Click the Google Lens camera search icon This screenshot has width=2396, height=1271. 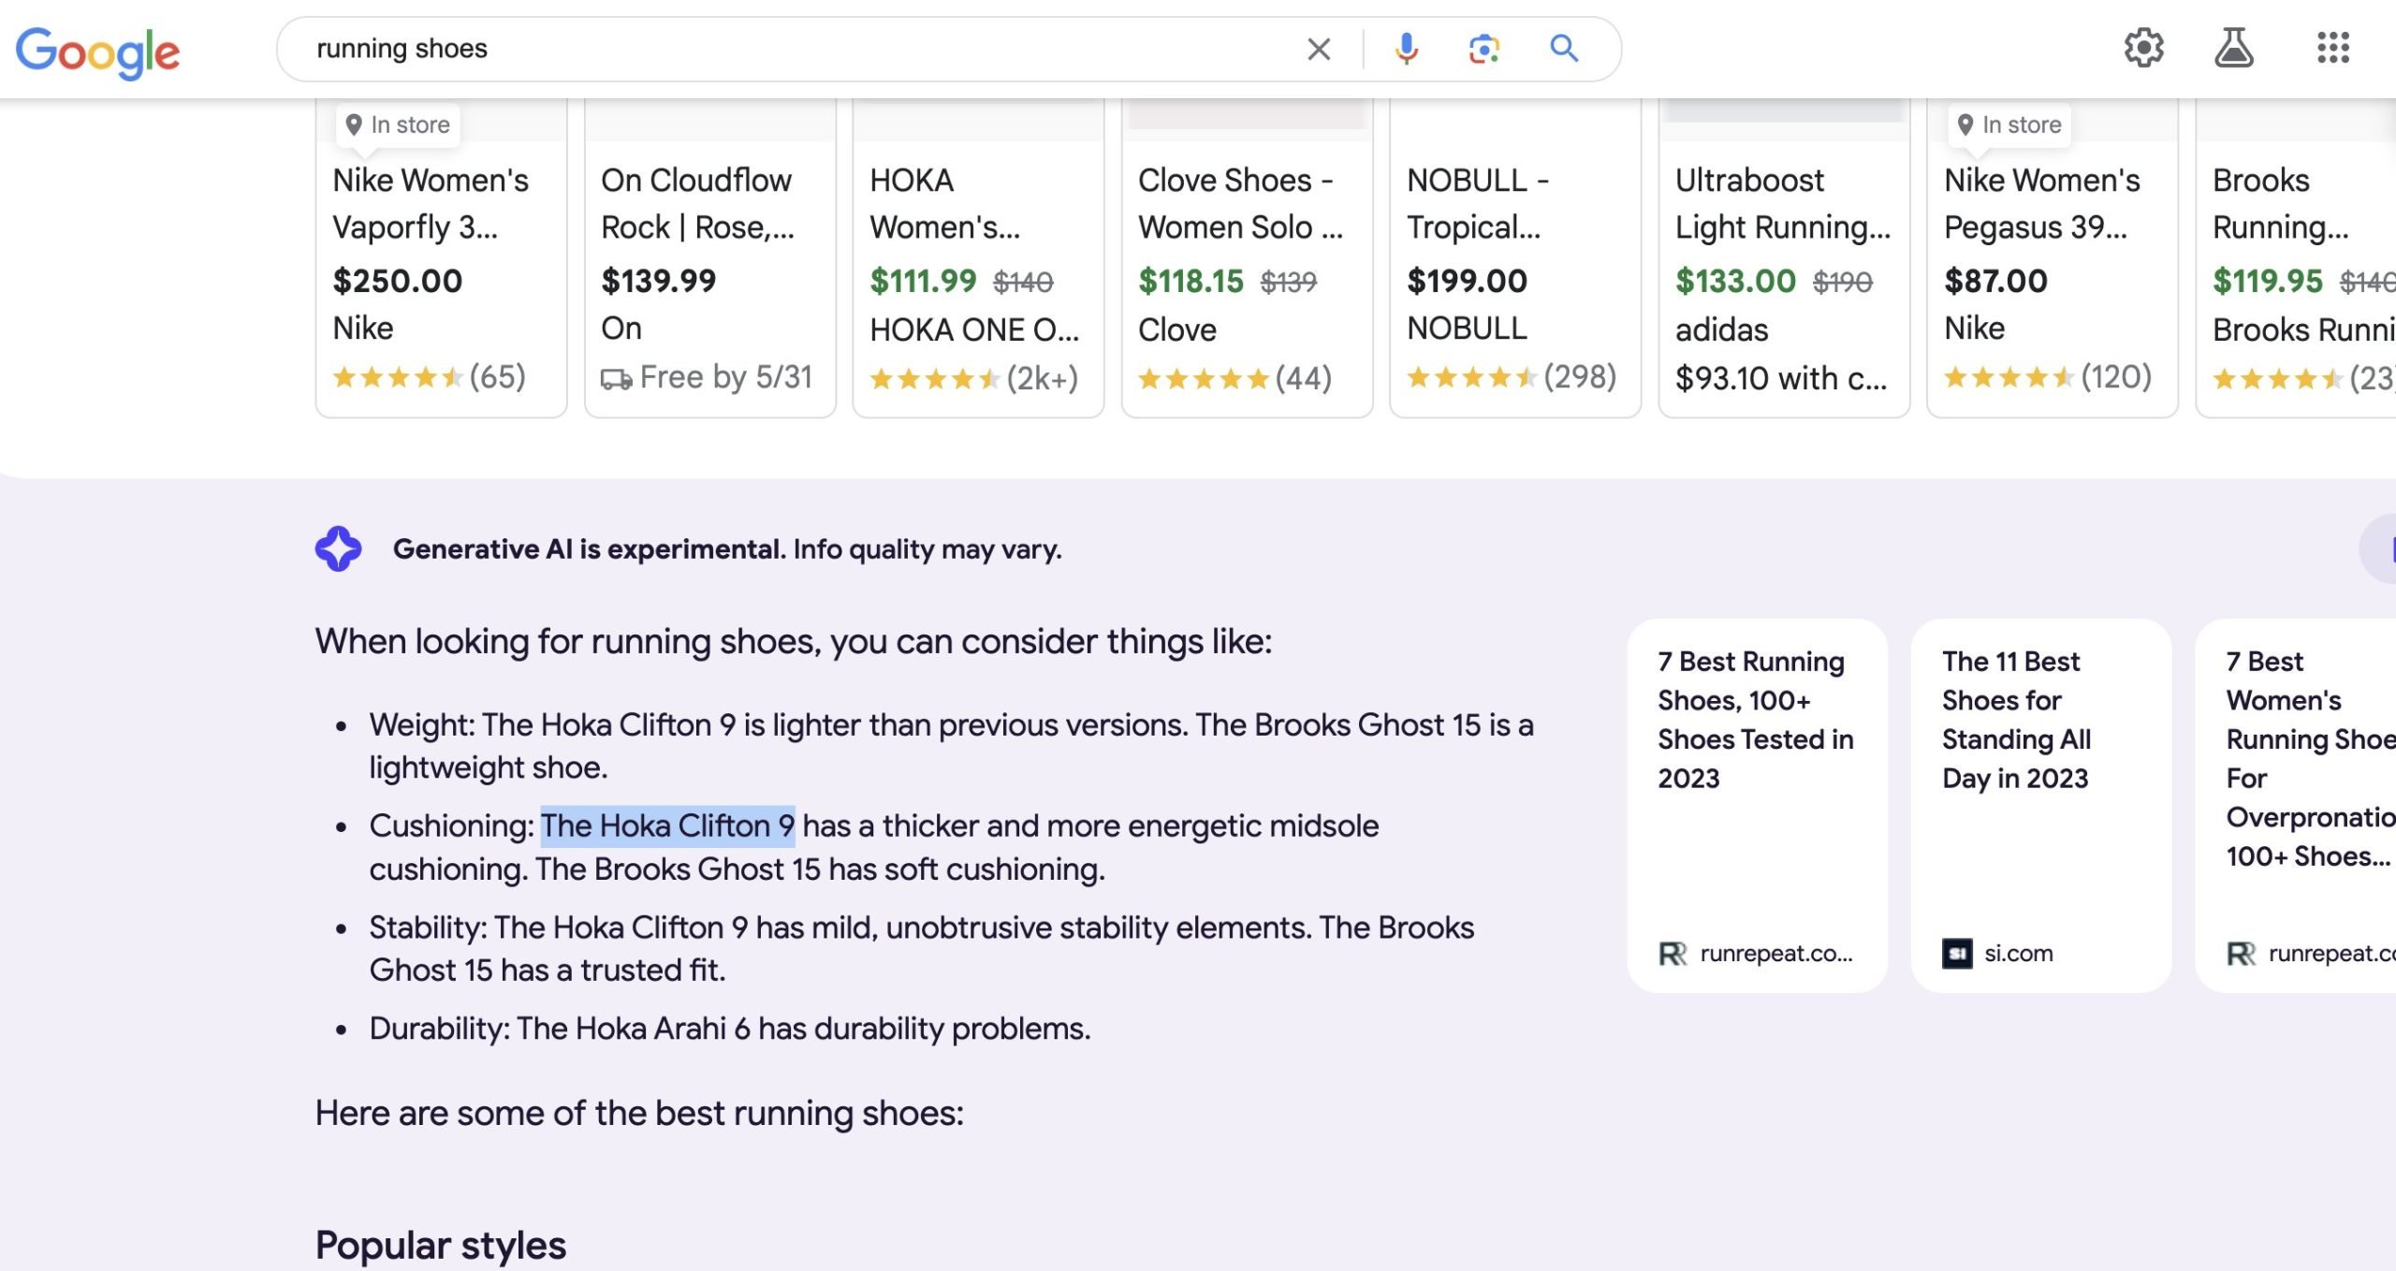click(1482, 48)
